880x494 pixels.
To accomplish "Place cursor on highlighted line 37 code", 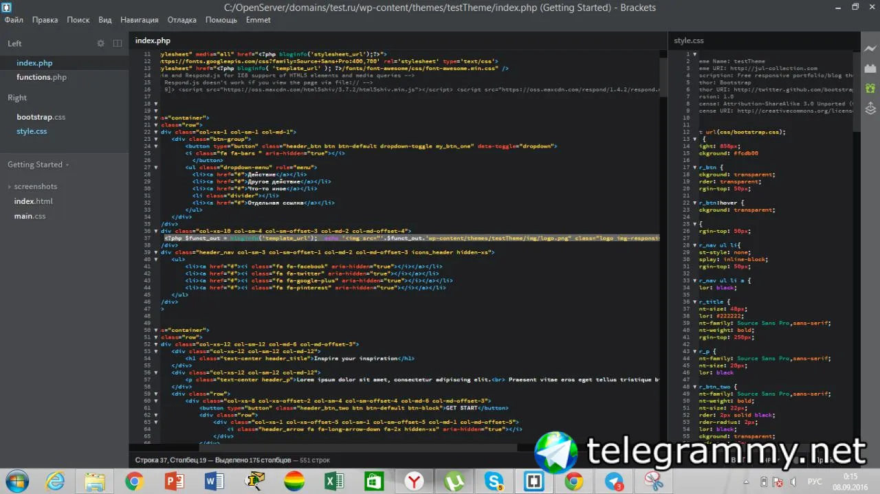I will [x=410, y=238].
